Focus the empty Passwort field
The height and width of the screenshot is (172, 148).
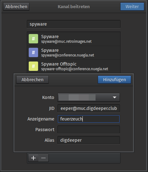(x=89, y=130)
